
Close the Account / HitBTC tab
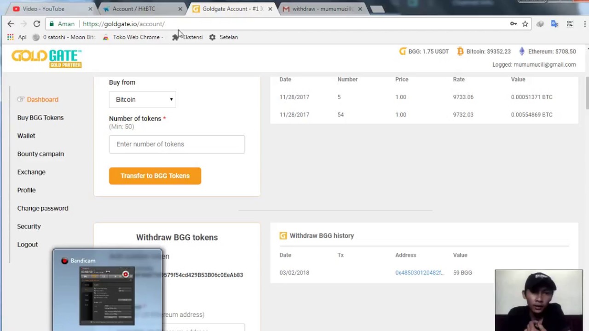tap(180, 9)
